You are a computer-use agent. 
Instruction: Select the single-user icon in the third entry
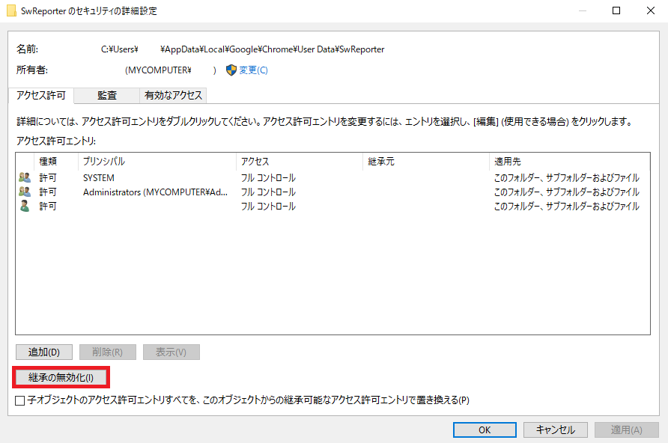[x=25, y=206]
